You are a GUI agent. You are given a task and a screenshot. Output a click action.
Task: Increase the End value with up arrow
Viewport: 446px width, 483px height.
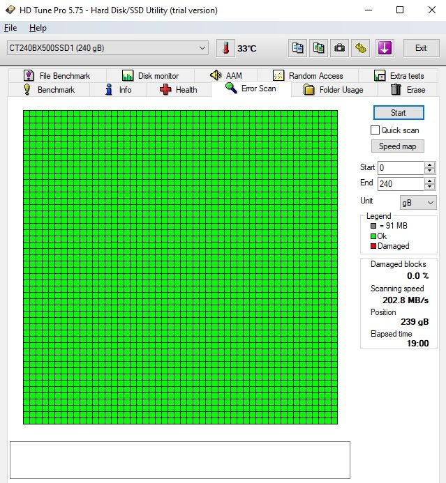429,181
